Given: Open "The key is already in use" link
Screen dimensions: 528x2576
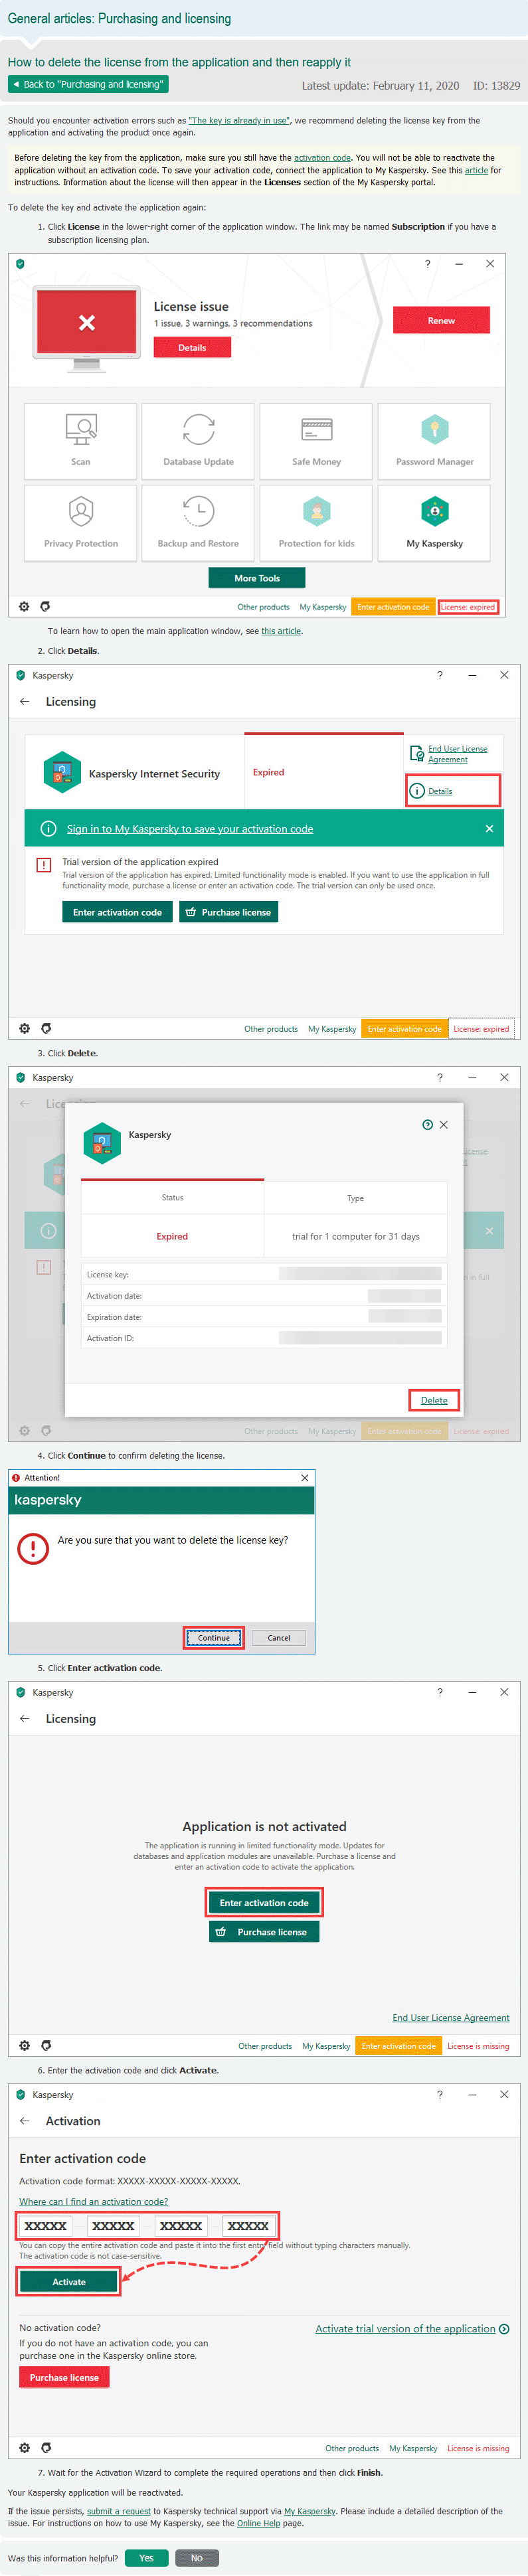Looking at the screenshot, I should (239, 120).
